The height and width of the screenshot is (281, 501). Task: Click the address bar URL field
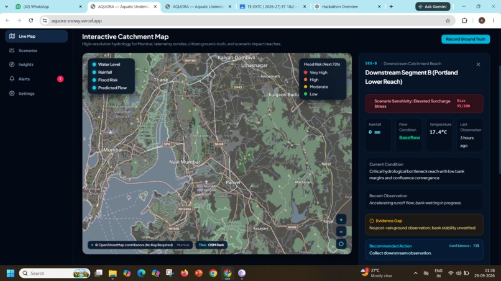[x=246, y=20]
